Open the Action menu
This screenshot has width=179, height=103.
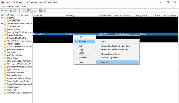tap(10, 7)
